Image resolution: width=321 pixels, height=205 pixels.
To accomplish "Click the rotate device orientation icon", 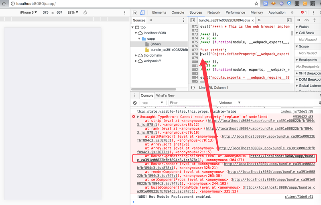I will 85,12.
